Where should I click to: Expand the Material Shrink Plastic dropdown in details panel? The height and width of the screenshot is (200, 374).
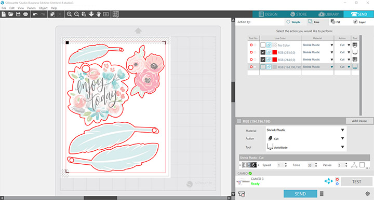point(342,130)
